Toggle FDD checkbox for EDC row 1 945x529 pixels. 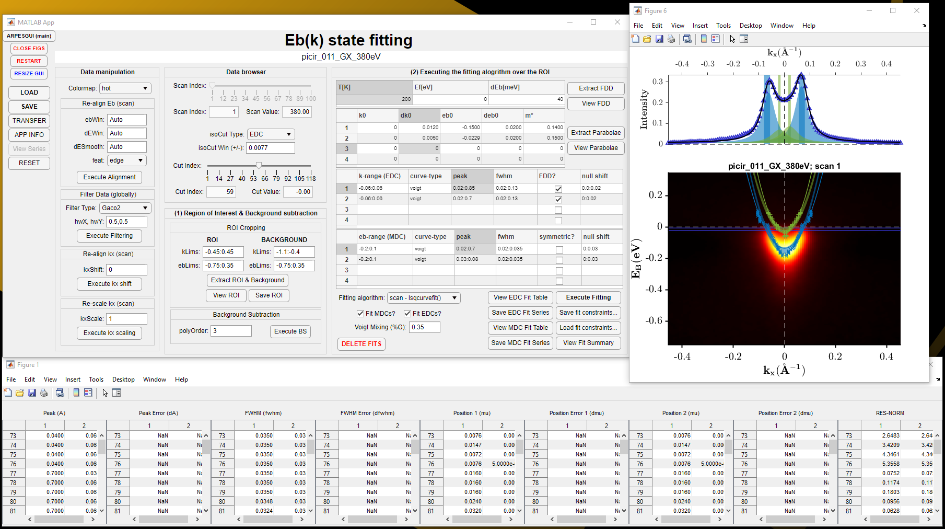point(558,189)
